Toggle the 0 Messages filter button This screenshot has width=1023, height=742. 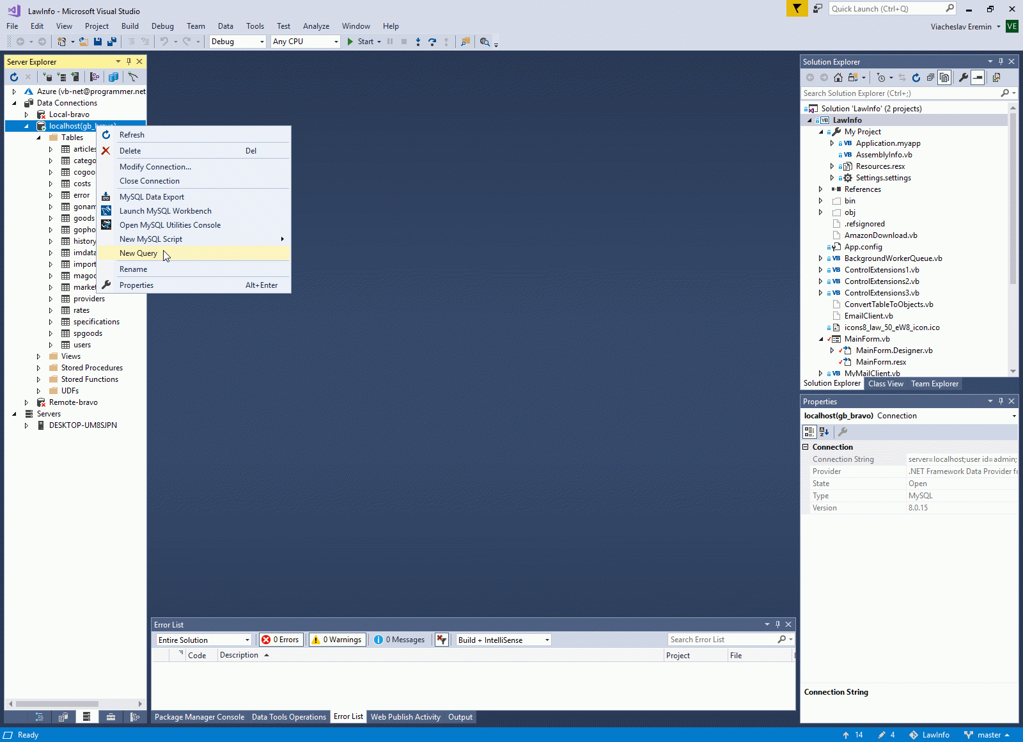tap(400, 640)
